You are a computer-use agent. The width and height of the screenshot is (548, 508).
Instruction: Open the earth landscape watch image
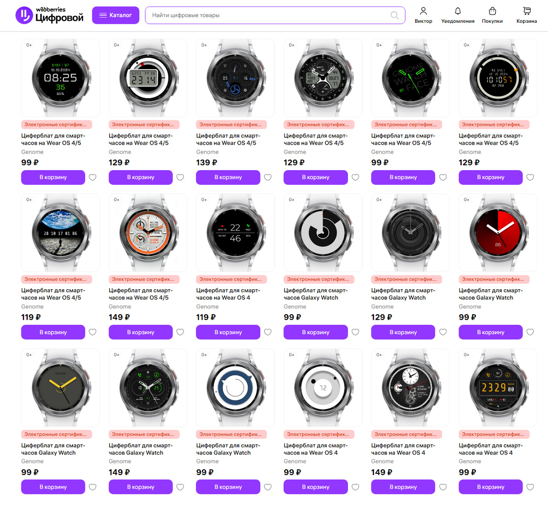pos(60,233)
